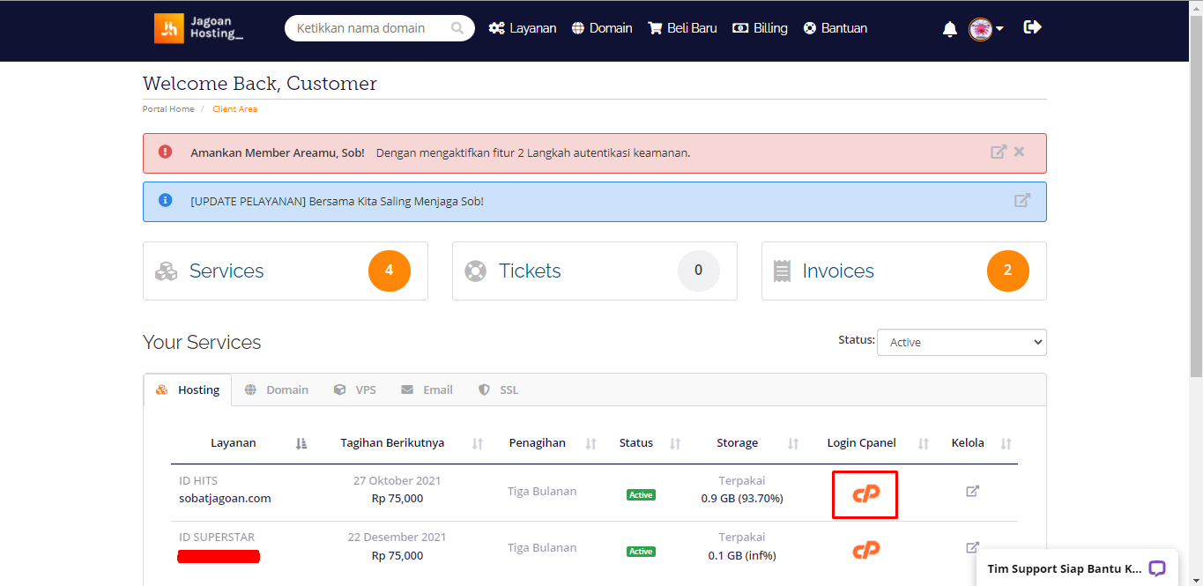This screenshot has height=586, width=1203.
Task: Click the orange Services count badge 4
Action: coord(390,271)
